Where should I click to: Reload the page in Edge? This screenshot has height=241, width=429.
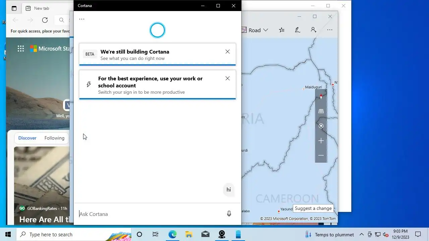[45, 20]
